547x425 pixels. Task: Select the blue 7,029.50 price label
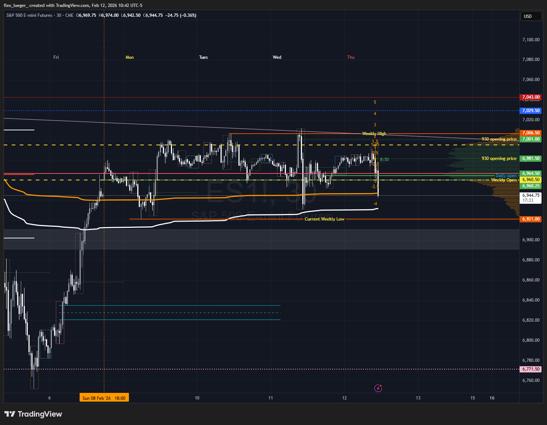coord(530,110)
